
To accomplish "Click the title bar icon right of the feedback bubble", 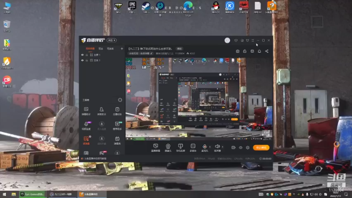I will pyautogui.click(x=242, y=40).
